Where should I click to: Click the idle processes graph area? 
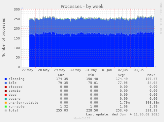pos(91,26)
